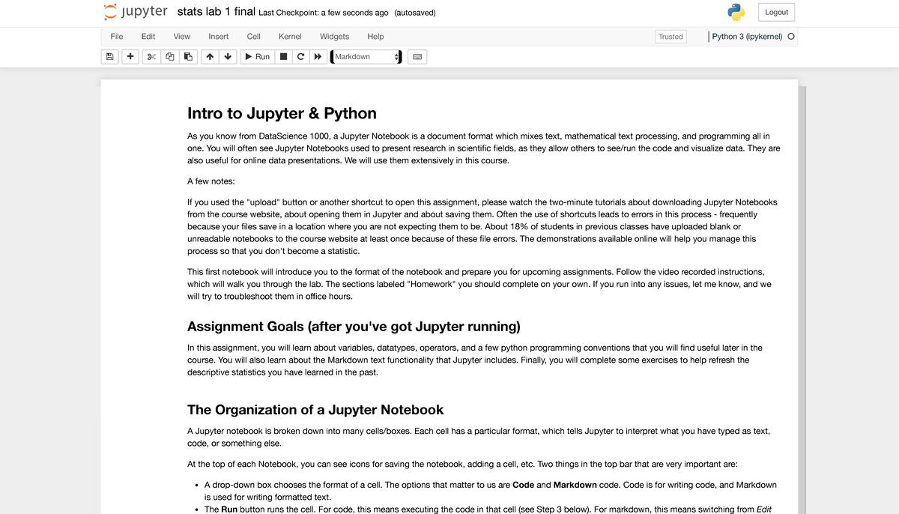Open the Widgets menu
This screenshot has height=514, width=899.
(334, 36)
